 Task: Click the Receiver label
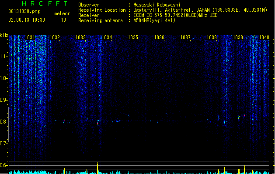89,15
